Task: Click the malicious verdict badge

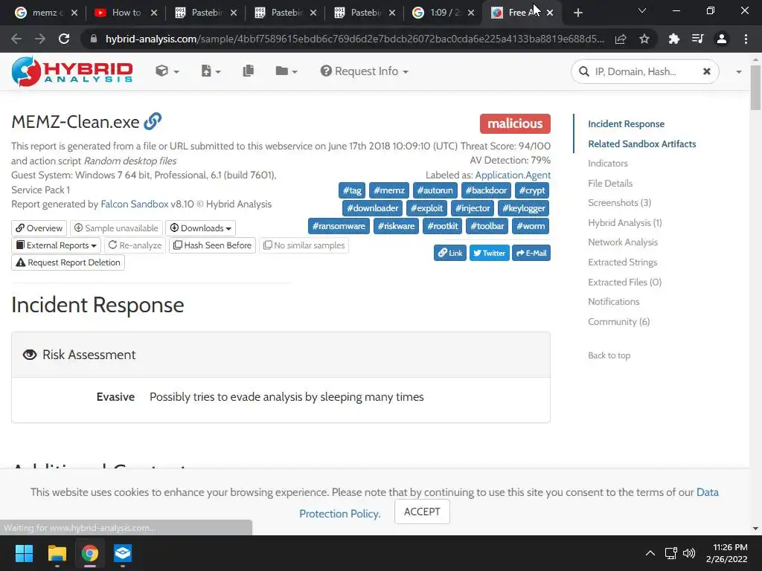Action: (515, 124)
